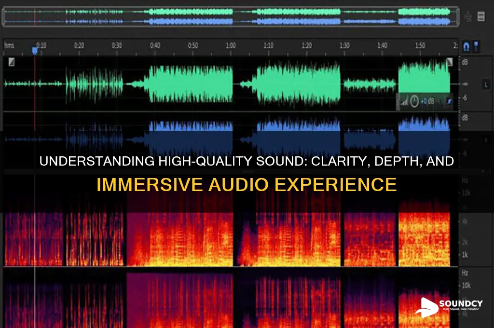Click the HUD pin icon next to +0 dB
The image size is (494, 328).
449,101
